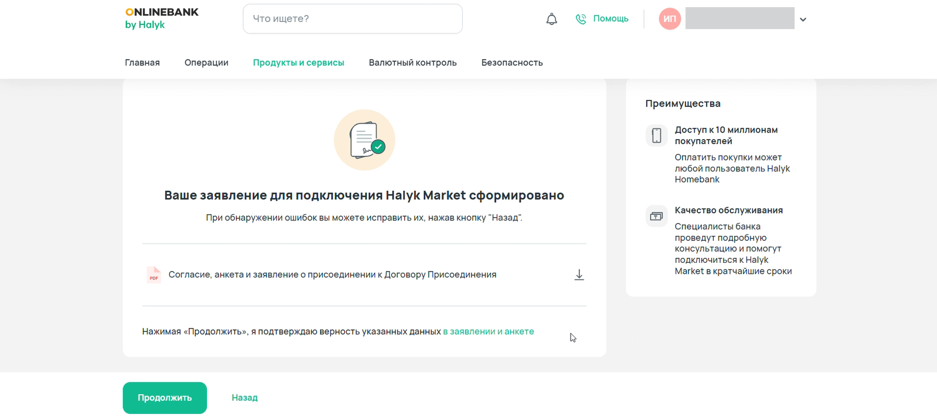
Task: Open the greyed-out account name selector
Action: [x=739, y=19]
